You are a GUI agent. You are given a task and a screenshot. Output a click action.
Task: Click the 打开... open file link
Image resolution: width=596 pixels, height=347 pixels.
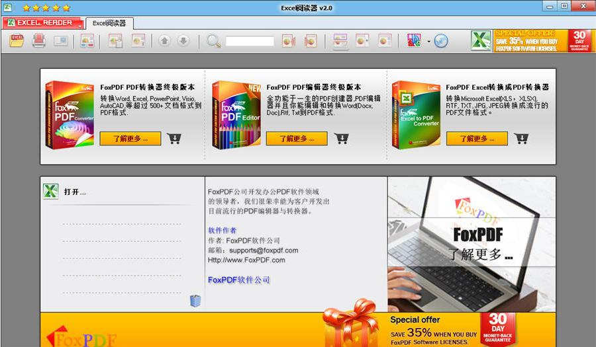(75, 192)
